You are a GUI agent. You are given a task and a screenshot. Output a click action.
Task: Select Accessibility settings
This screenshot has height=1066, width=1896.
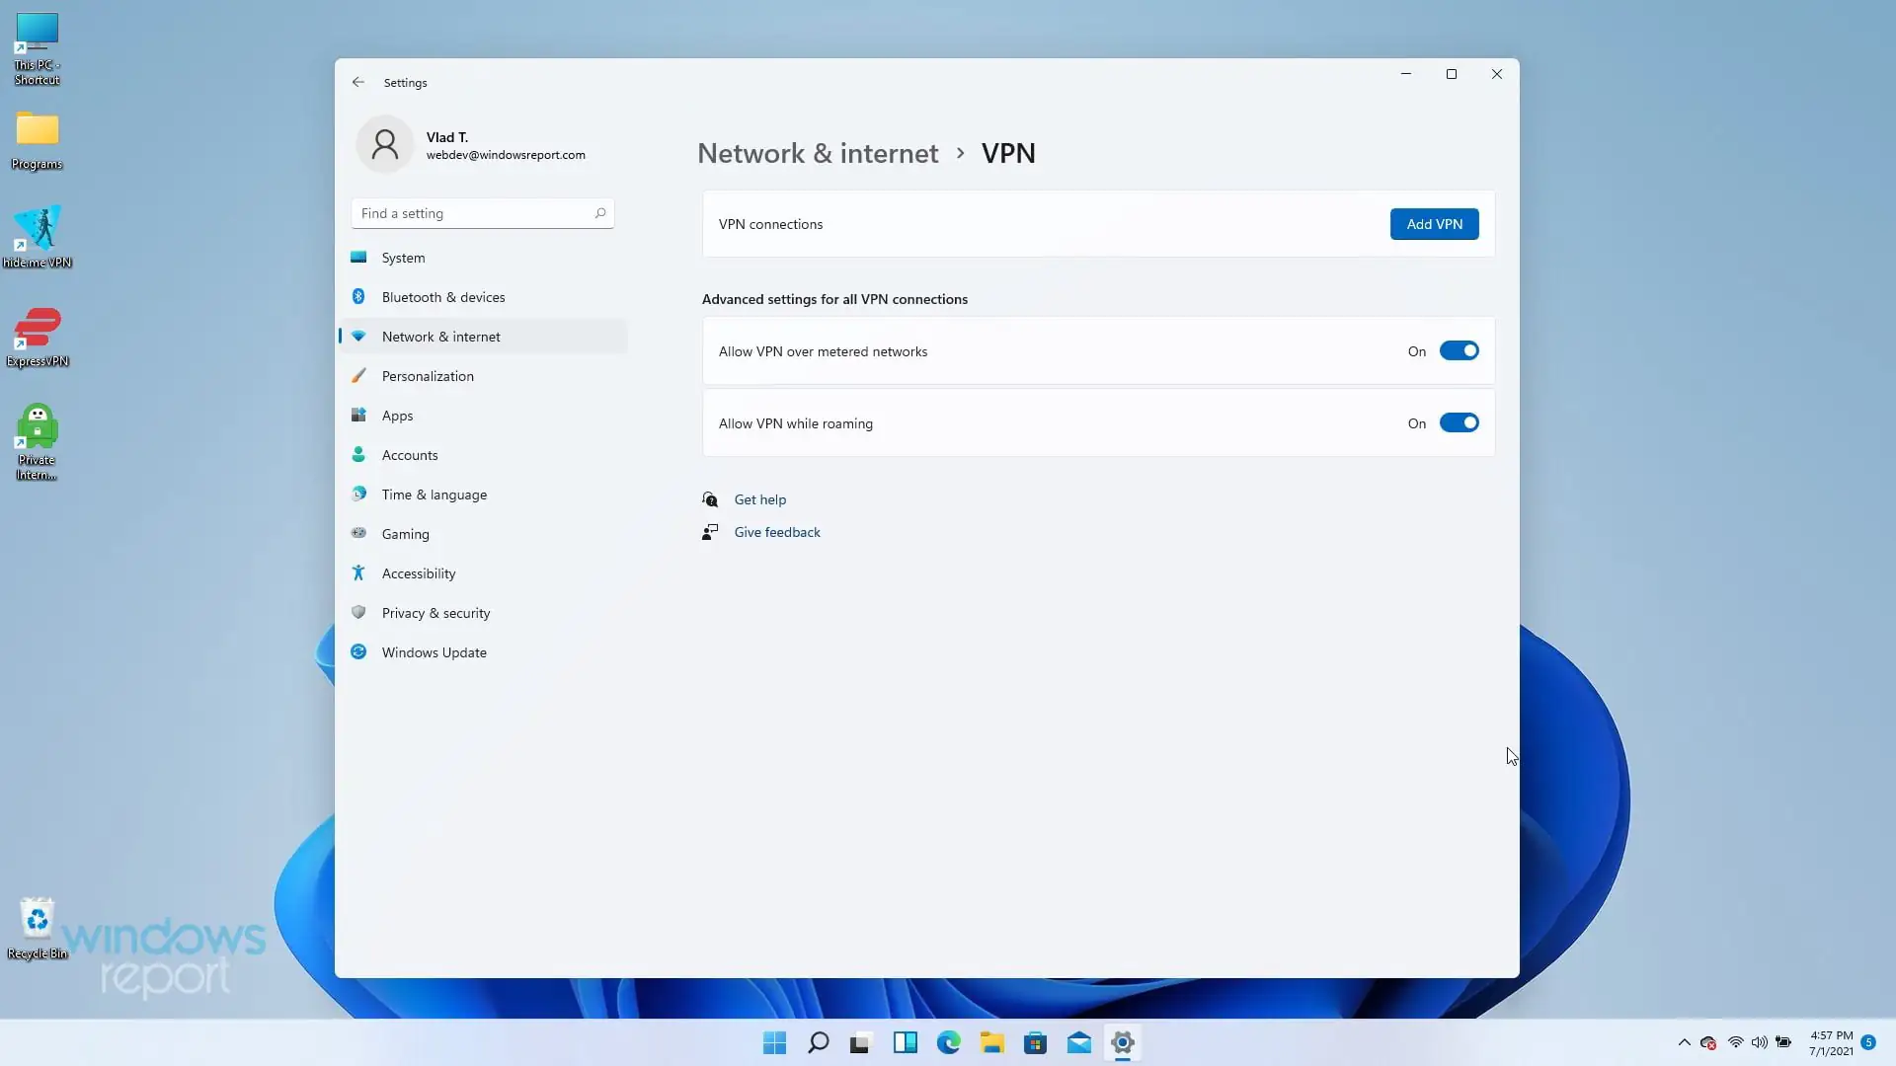click(419, 572)
